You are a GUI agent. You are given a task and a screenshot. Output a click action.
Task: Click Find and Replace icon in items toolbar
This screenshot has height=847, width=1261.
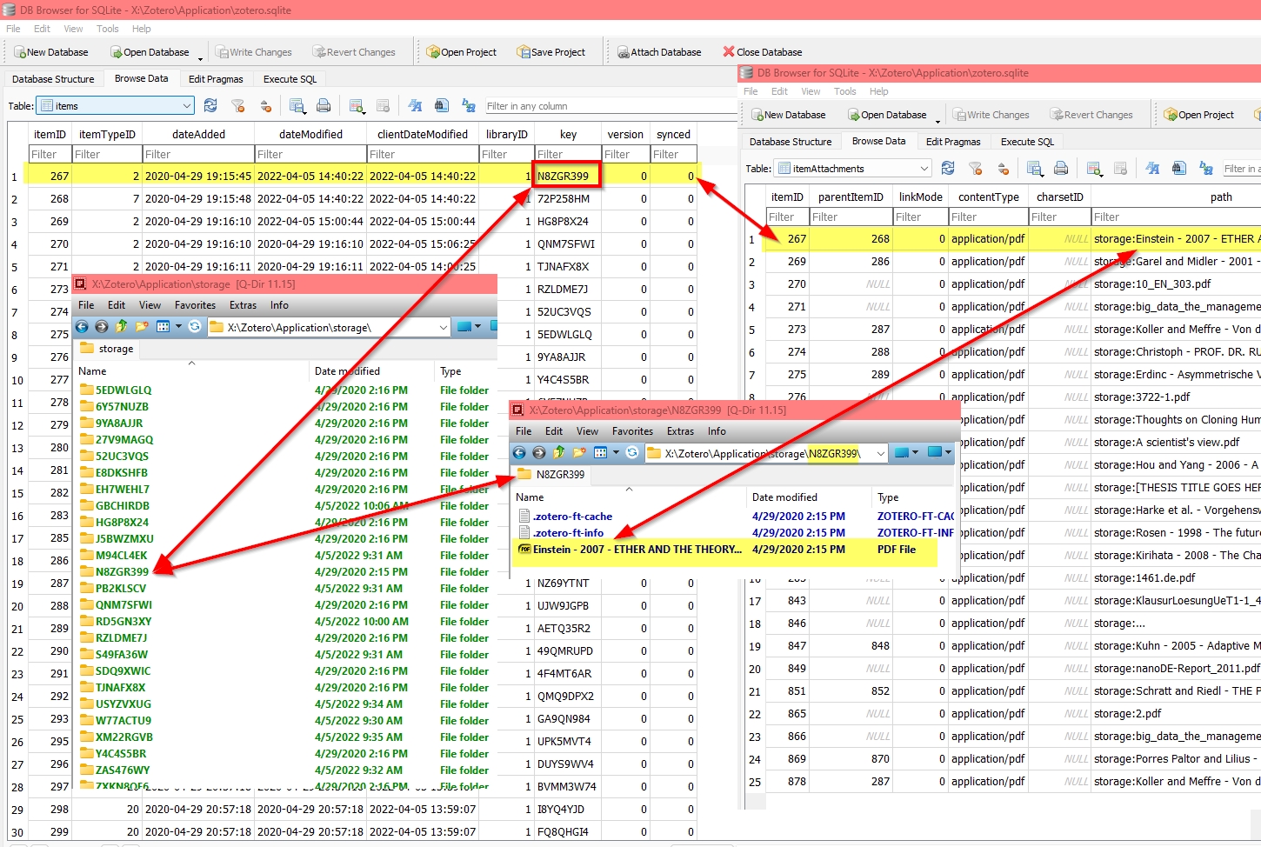pos(469,106)
